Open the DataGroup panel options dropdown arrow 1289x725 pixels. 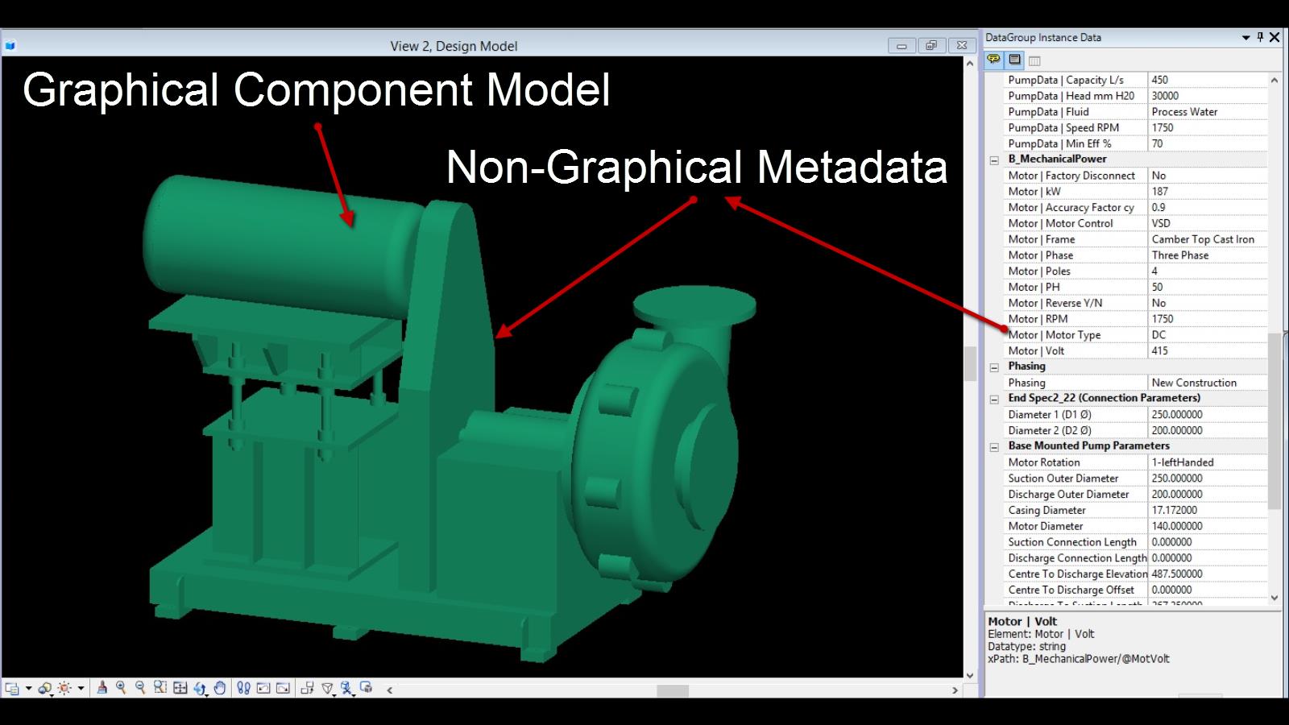tap(1245, 37)
